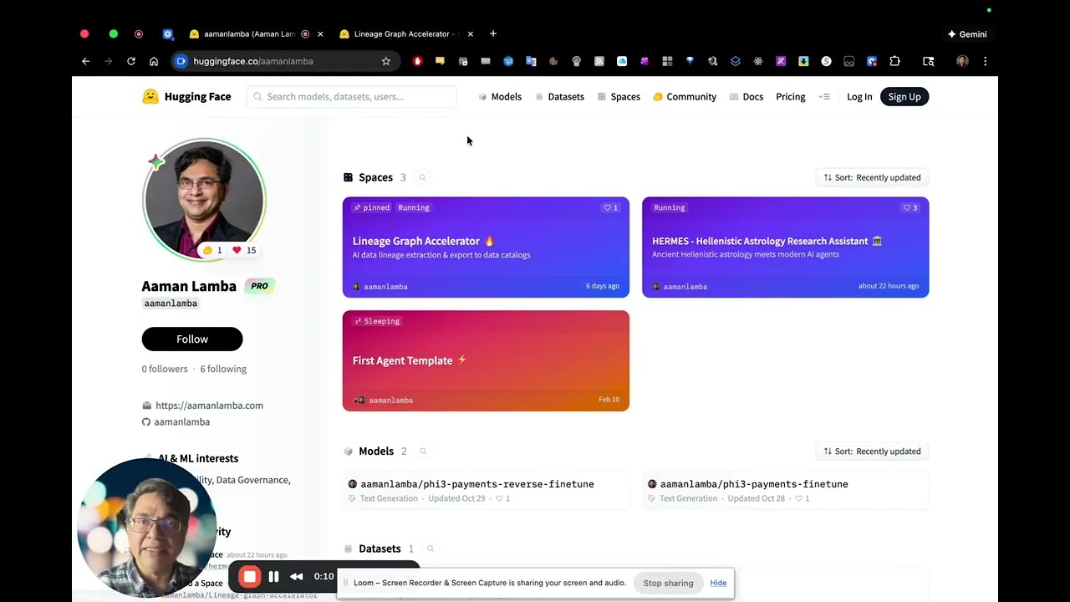Open the First Agent Template space card

tap(486, 360)
